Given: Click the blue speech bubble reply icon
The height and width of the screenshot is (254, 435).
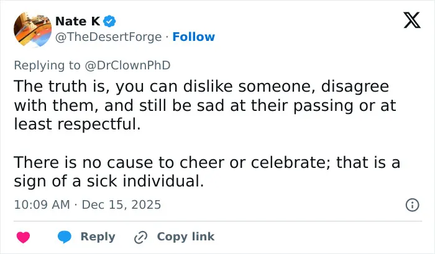Looking at the screenshot, I should coord(65,237).
